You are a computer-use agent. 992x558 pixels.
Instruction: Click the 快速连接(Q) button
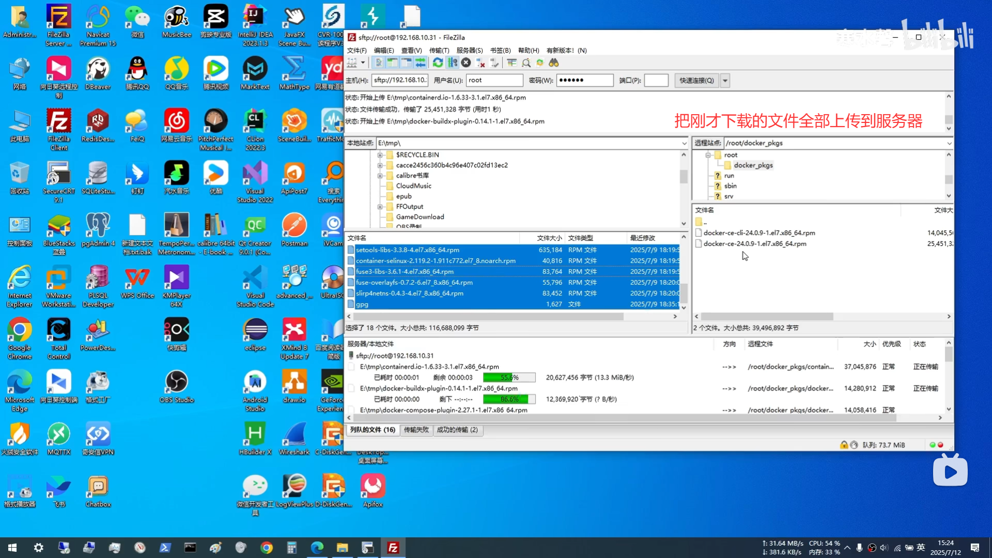tap(696, 81)
